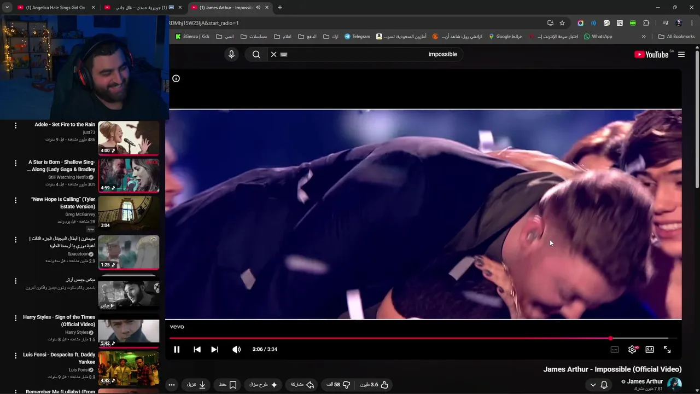
Task: Open Adele - Set Fire to the Rain thumbnail
Action: [x=129, y=138]
